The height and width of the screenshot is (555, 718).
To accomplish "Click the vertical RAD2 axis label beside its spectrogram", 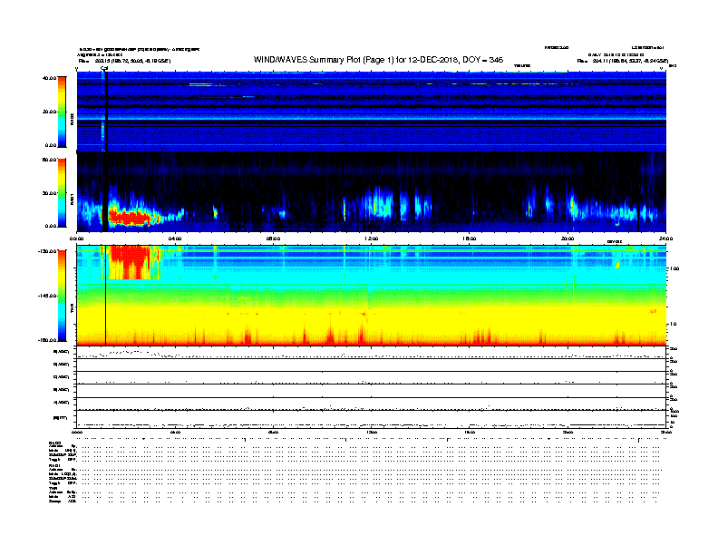I will click(72, 120).
